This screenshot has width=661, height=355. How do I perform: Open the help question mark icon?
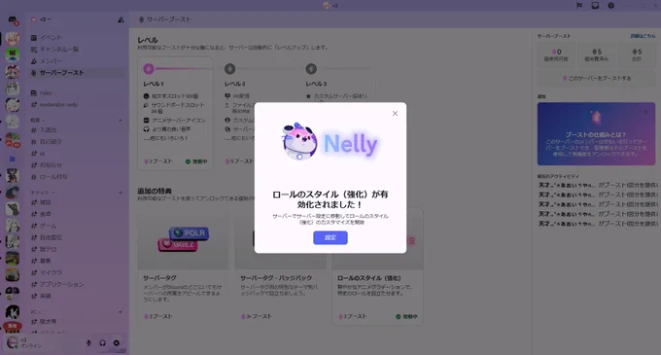(x=610, y=6)
